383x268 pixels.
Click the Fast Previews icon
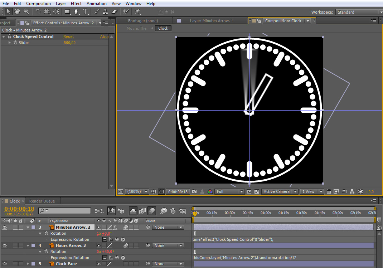point(336,191)
